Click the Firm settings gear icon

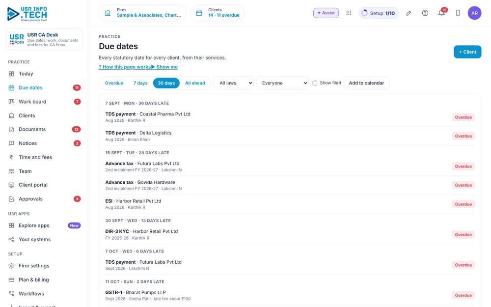click(x=11, y=266)
